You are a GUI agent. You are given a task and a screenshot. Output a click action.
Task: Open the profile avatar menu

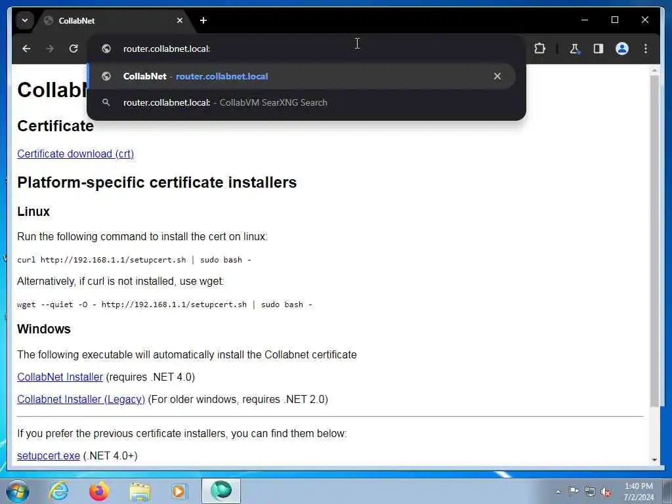pos(622,49)
